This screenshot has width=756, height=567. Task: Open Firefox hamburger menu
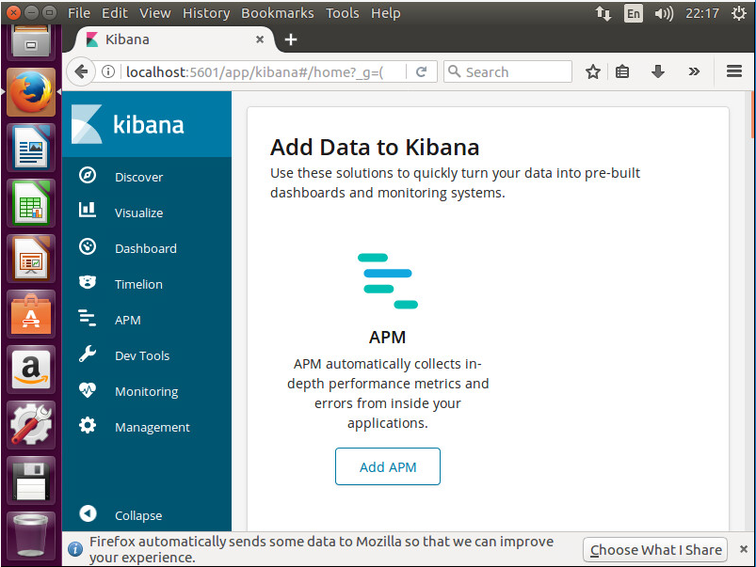[x=733, y=71]
